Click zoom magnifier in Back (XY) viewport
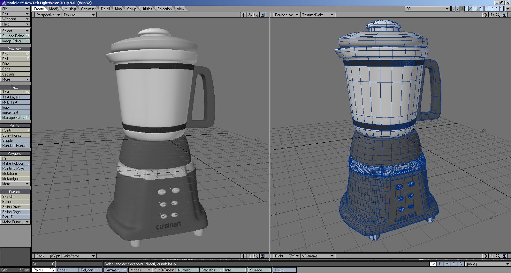 [256, 256]
